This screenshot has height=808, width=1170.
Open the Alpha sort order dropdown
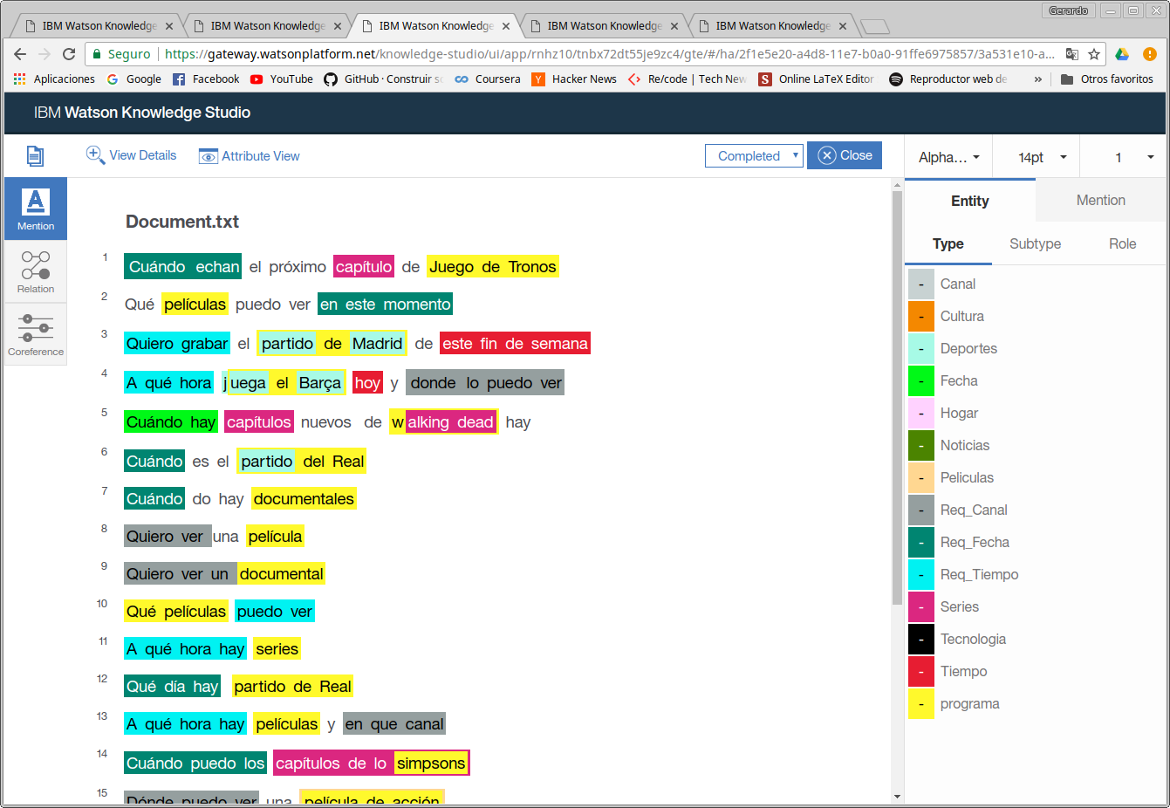coord(949,157)
